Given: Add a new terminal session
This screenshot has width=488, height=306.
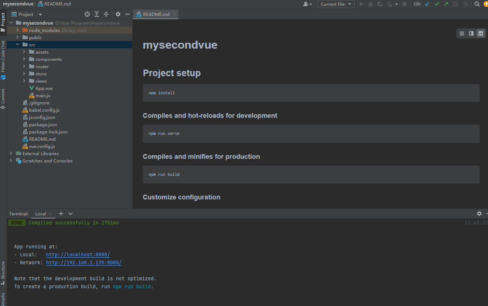Looking at the screenshot, I should click(61, 214).
